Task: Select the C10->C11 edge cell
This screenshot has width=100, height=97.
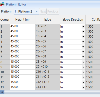Action: click(48, 72)
